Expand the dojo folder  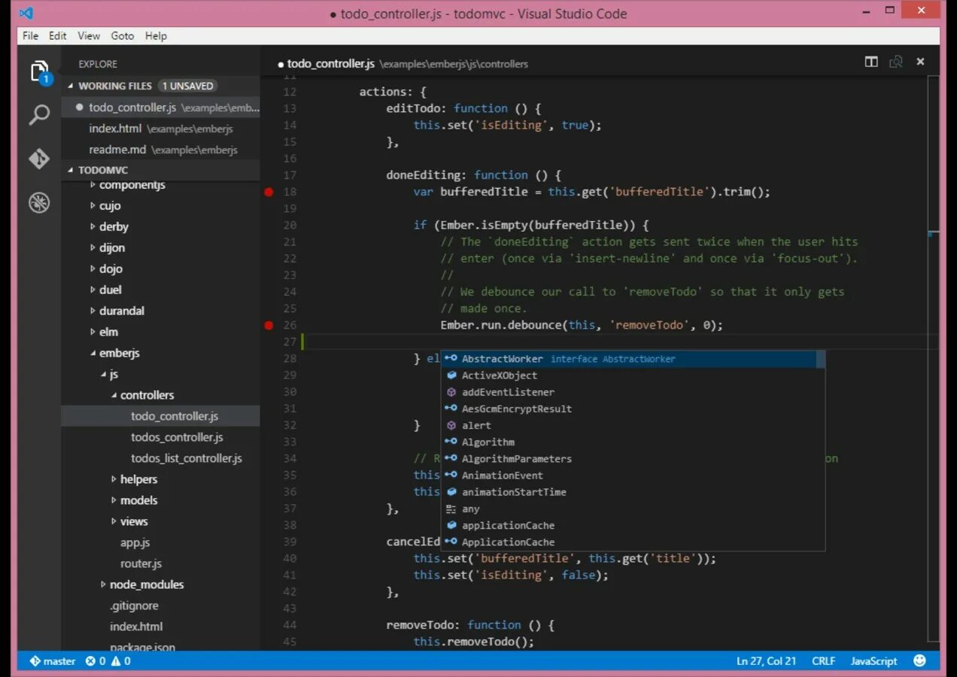pos(93,269)
